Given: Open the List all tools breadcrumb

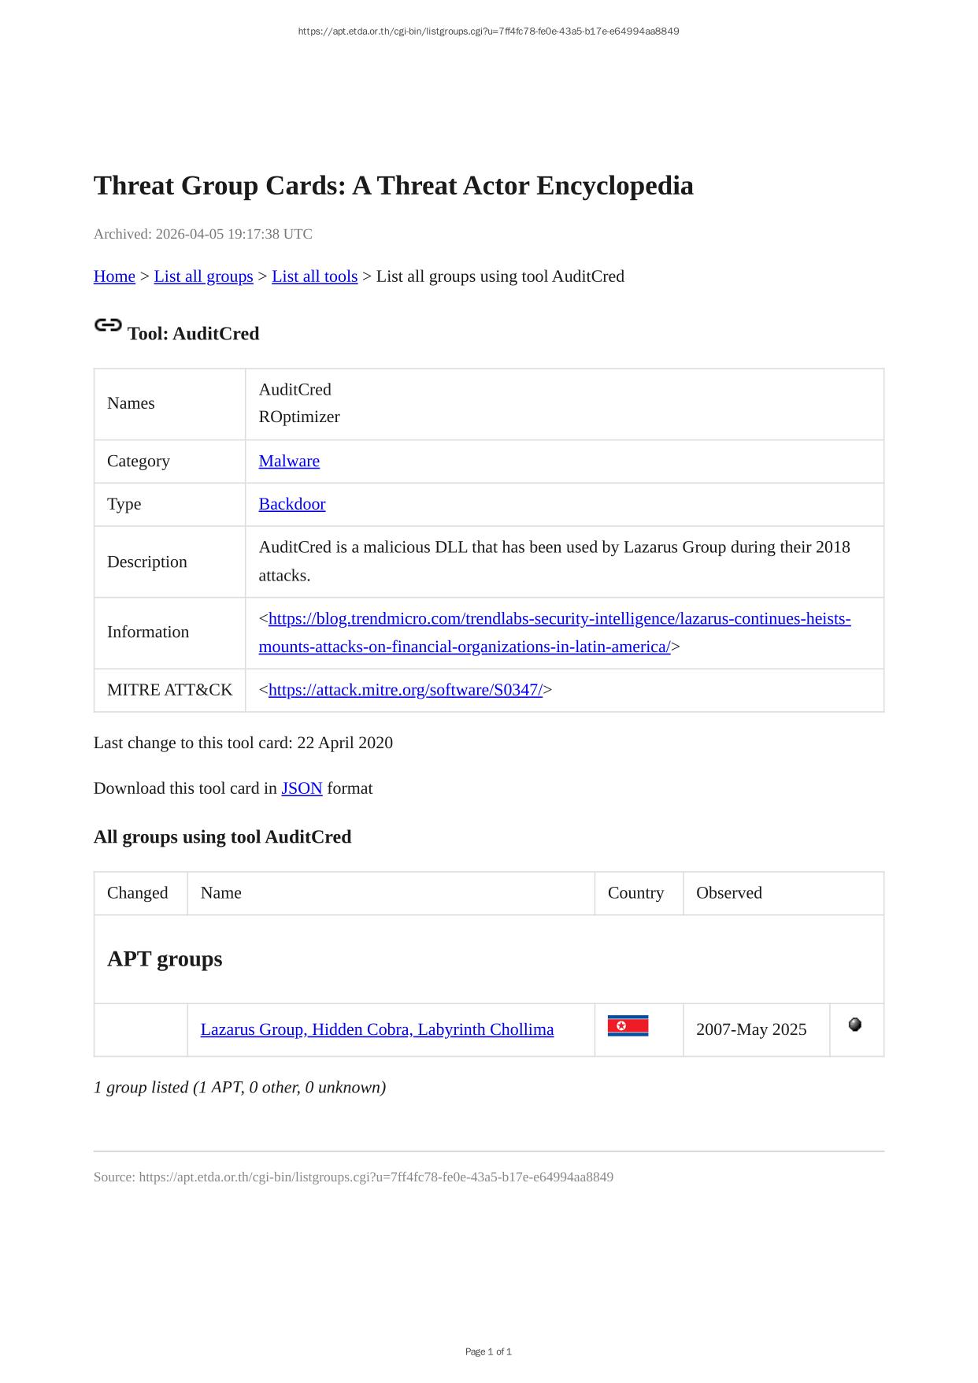Looking at the screenshot, I should click(314, 276).
